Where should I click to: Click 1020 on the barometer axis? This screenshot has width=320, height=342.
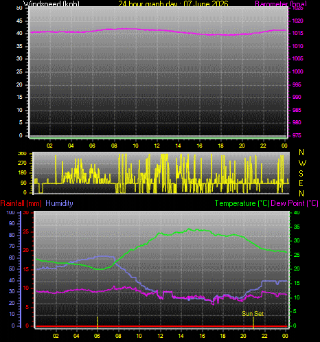[x=297, y=21]
